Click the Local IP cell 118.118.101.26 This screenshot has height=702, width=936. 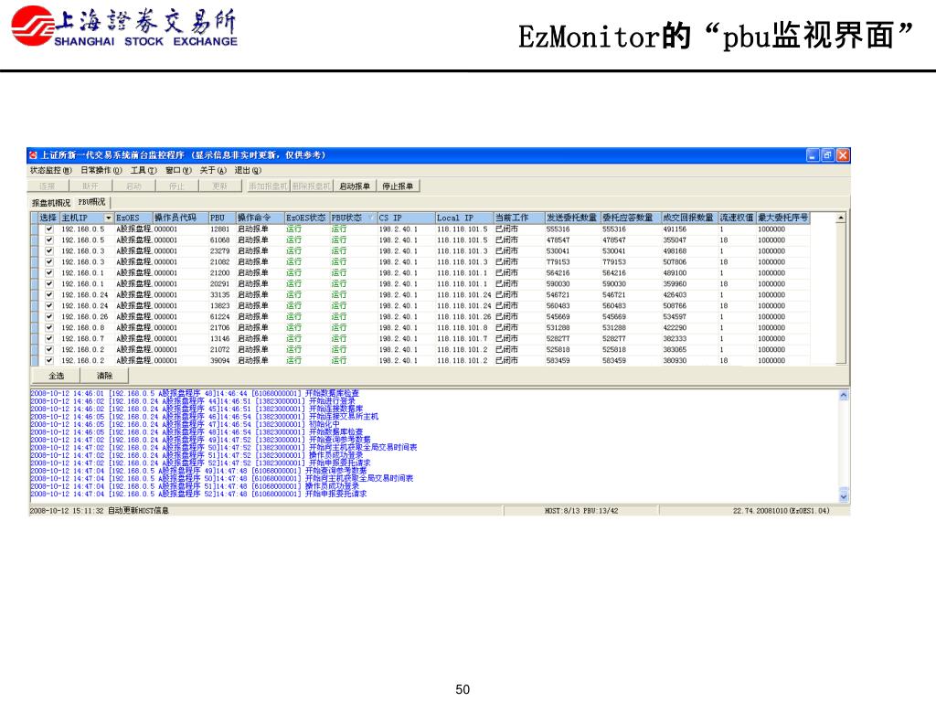click(463, 317)
